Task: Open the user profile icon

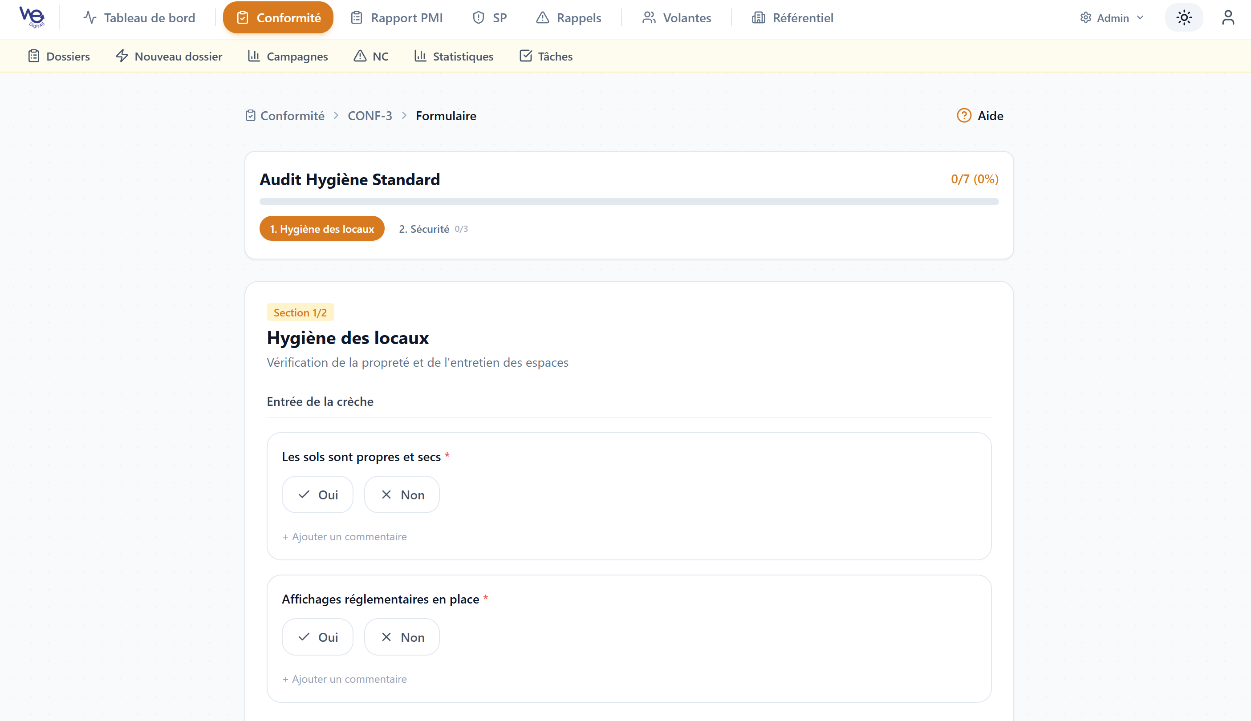Action: 1228,18
